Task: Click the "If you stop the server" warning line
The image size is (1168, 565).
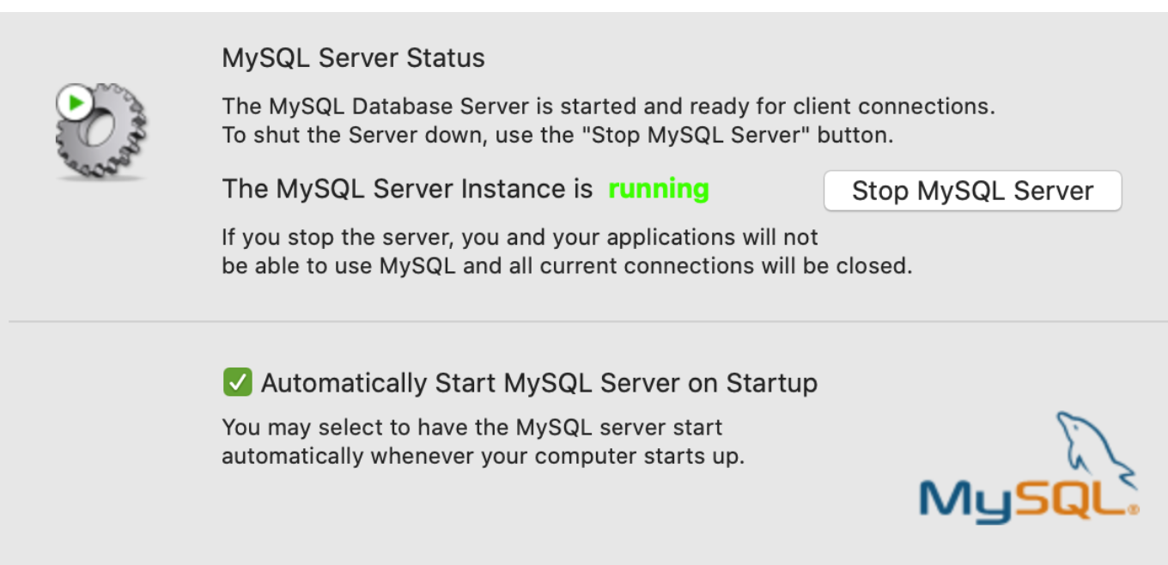Action: 519,237
